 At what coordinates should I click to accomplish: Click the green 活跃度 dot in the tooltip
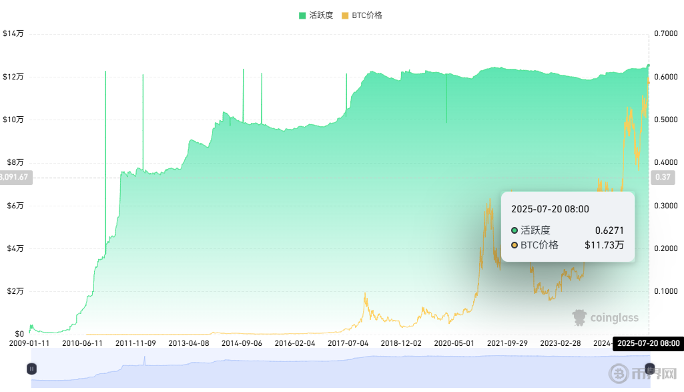point(515,230)
